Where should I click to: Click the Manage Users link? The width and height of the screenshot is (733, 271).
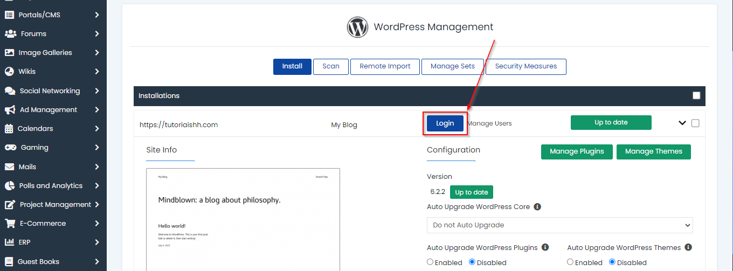pyautogui.click(x=489, y=123)
